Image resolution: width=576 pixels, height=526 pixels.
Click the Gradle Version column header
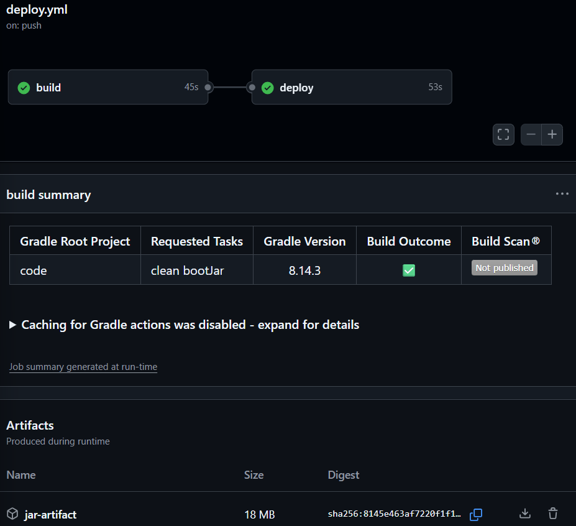point(304,241)
